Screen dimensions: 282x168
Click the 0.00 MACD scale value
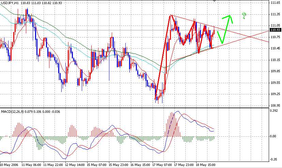click(x=273, y=136)
